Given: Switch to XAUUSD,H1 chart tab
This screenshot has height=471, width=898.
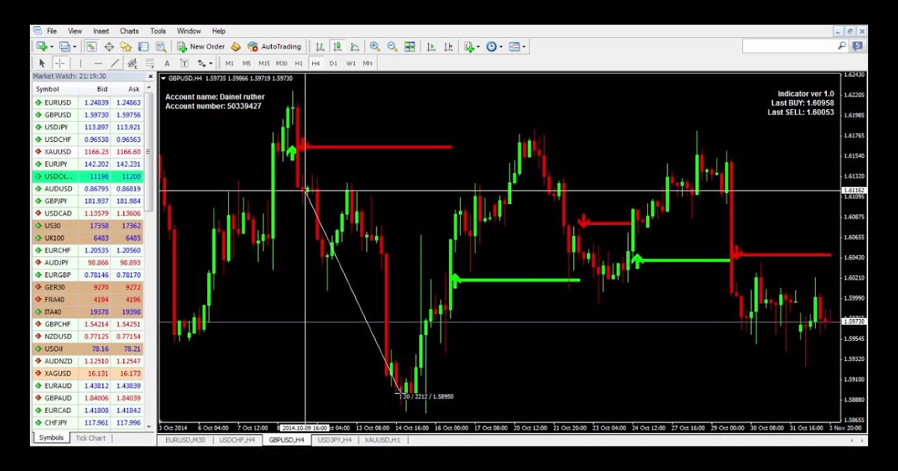Looking at the screenshot, I should (382, 440).
